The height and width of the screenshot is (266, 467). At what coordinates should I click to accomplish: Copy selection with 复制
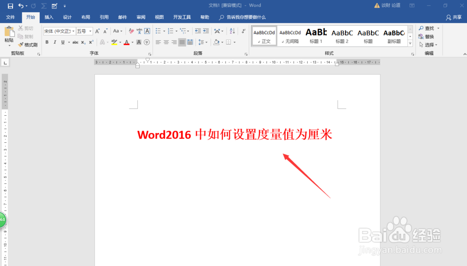pyautogui.click(x=26, y=36)
